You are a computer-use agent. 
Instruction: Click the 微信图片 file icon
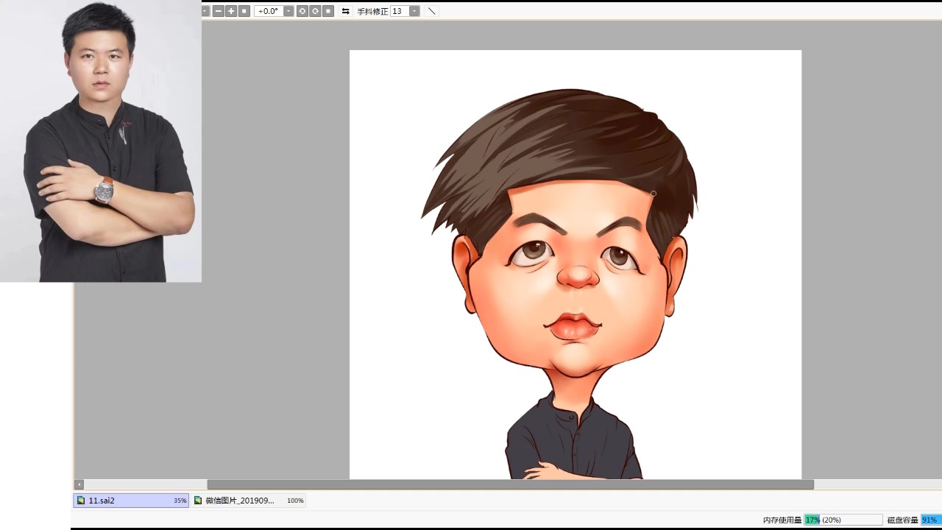198,501
